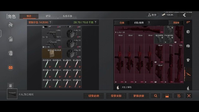Switch to the 组队借用 team borrow tab
The image size is (199, 112).
click(x=139, y=23)
